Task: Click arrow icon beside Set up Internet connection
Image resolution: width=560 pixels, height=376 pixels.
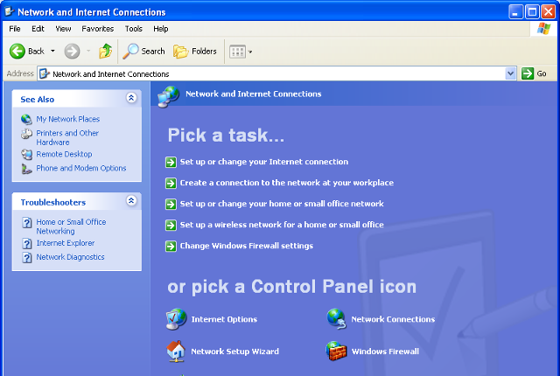Action: [171, 162]
